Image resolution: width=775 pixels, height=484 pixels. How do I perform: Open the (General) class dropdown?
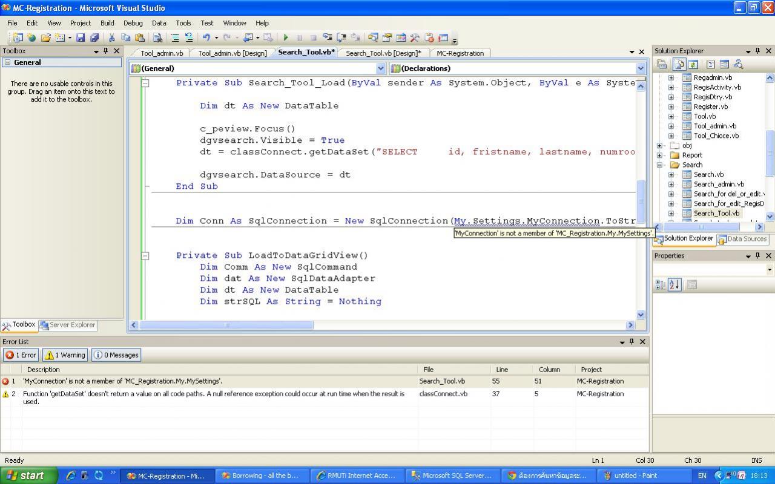pyautogui.click(x=380, y=68)
